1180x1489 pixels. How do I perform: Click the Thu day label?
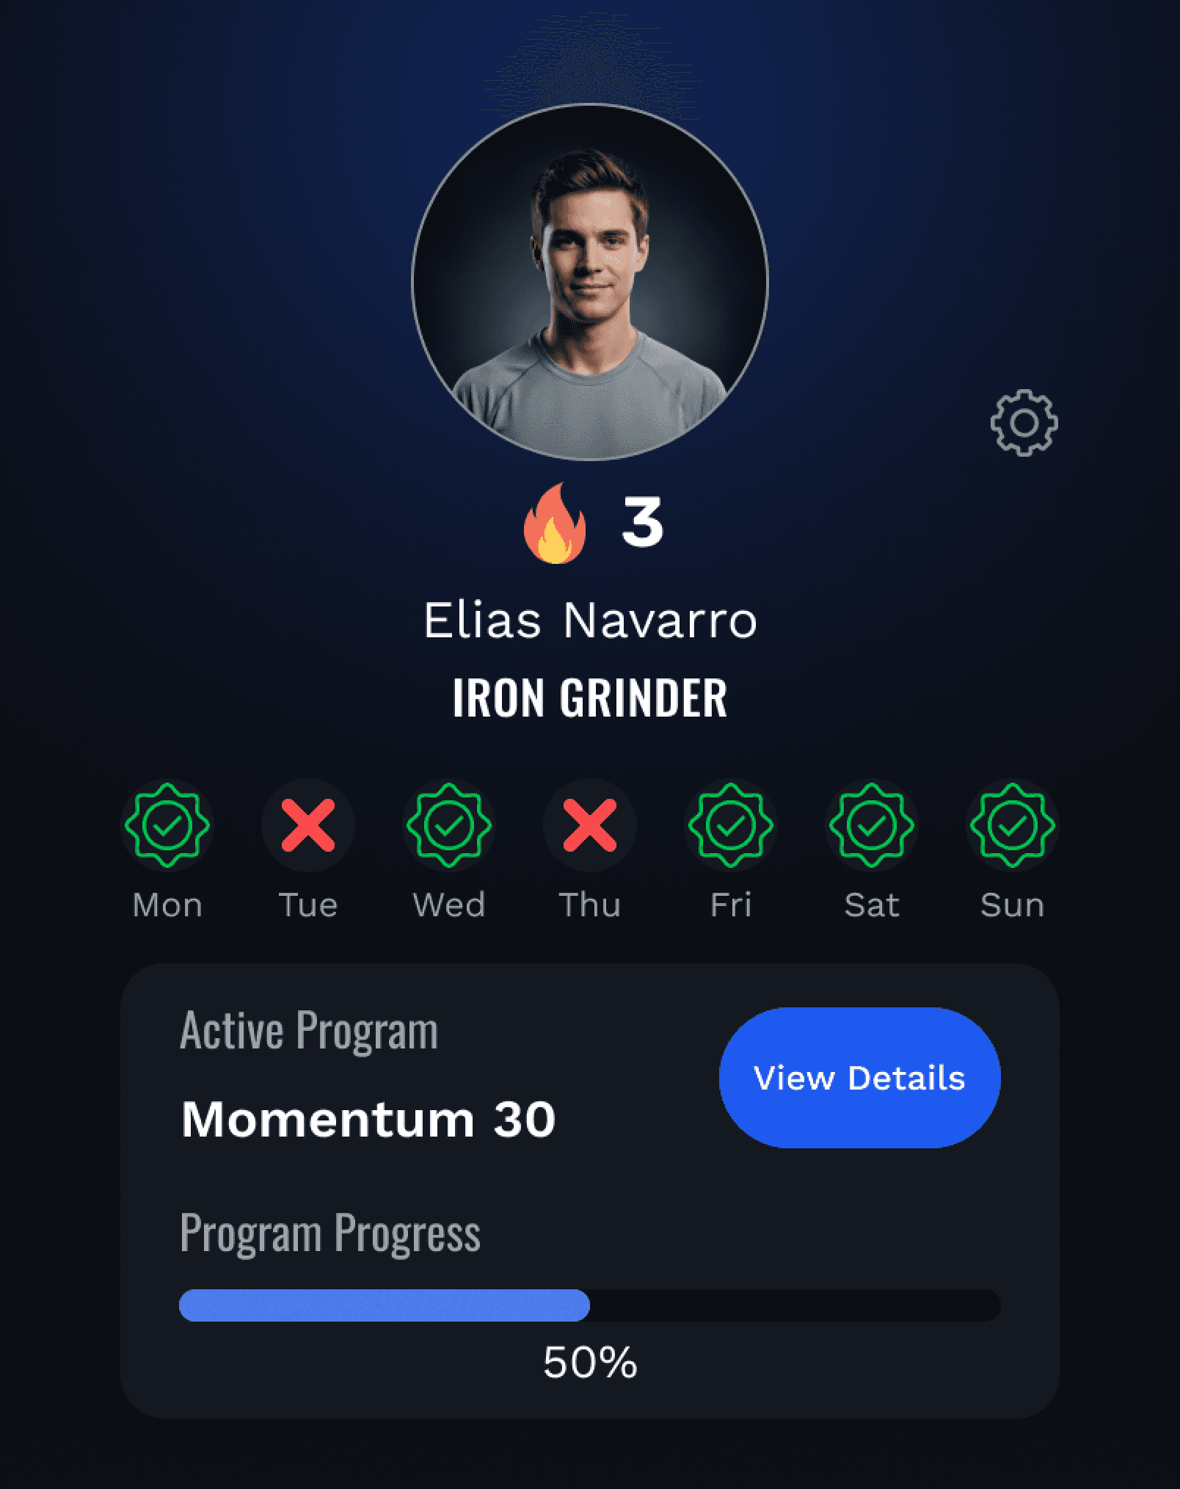click(x=590, y=905)
